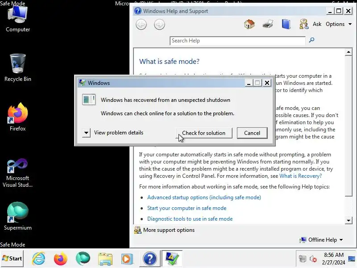357x268 pixels.
Task: Launch Supermium from the taskbar
Action: (x=83, y=259)
